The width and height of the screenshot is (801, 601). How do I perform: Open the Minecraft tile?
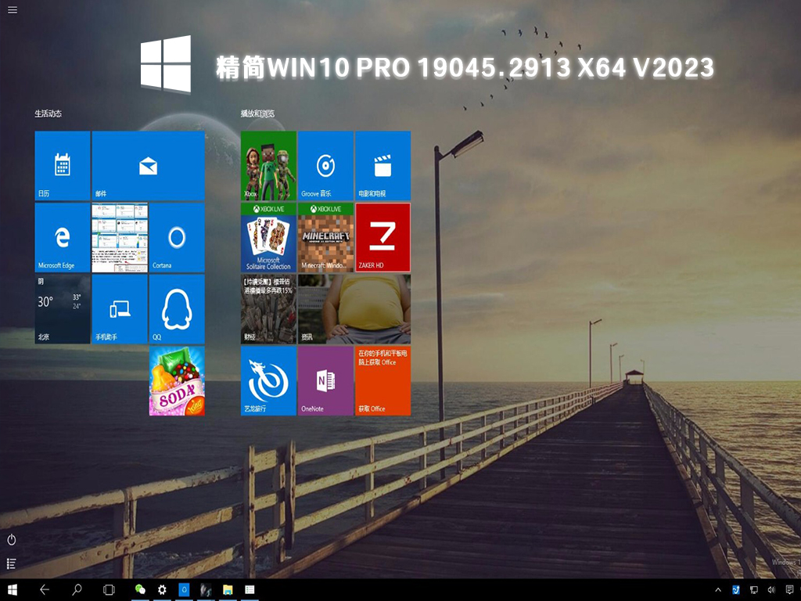(325, 238)
